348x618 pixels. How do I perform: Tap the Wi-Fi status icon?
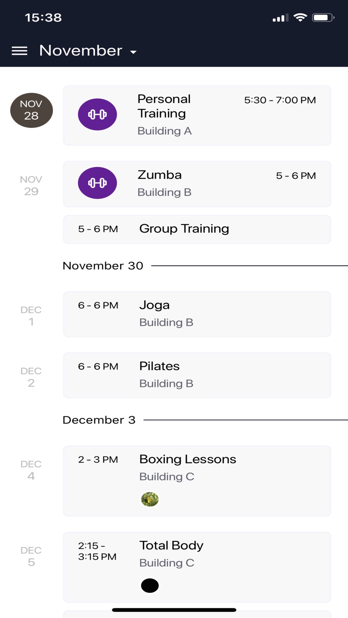(x=300, y=17)
